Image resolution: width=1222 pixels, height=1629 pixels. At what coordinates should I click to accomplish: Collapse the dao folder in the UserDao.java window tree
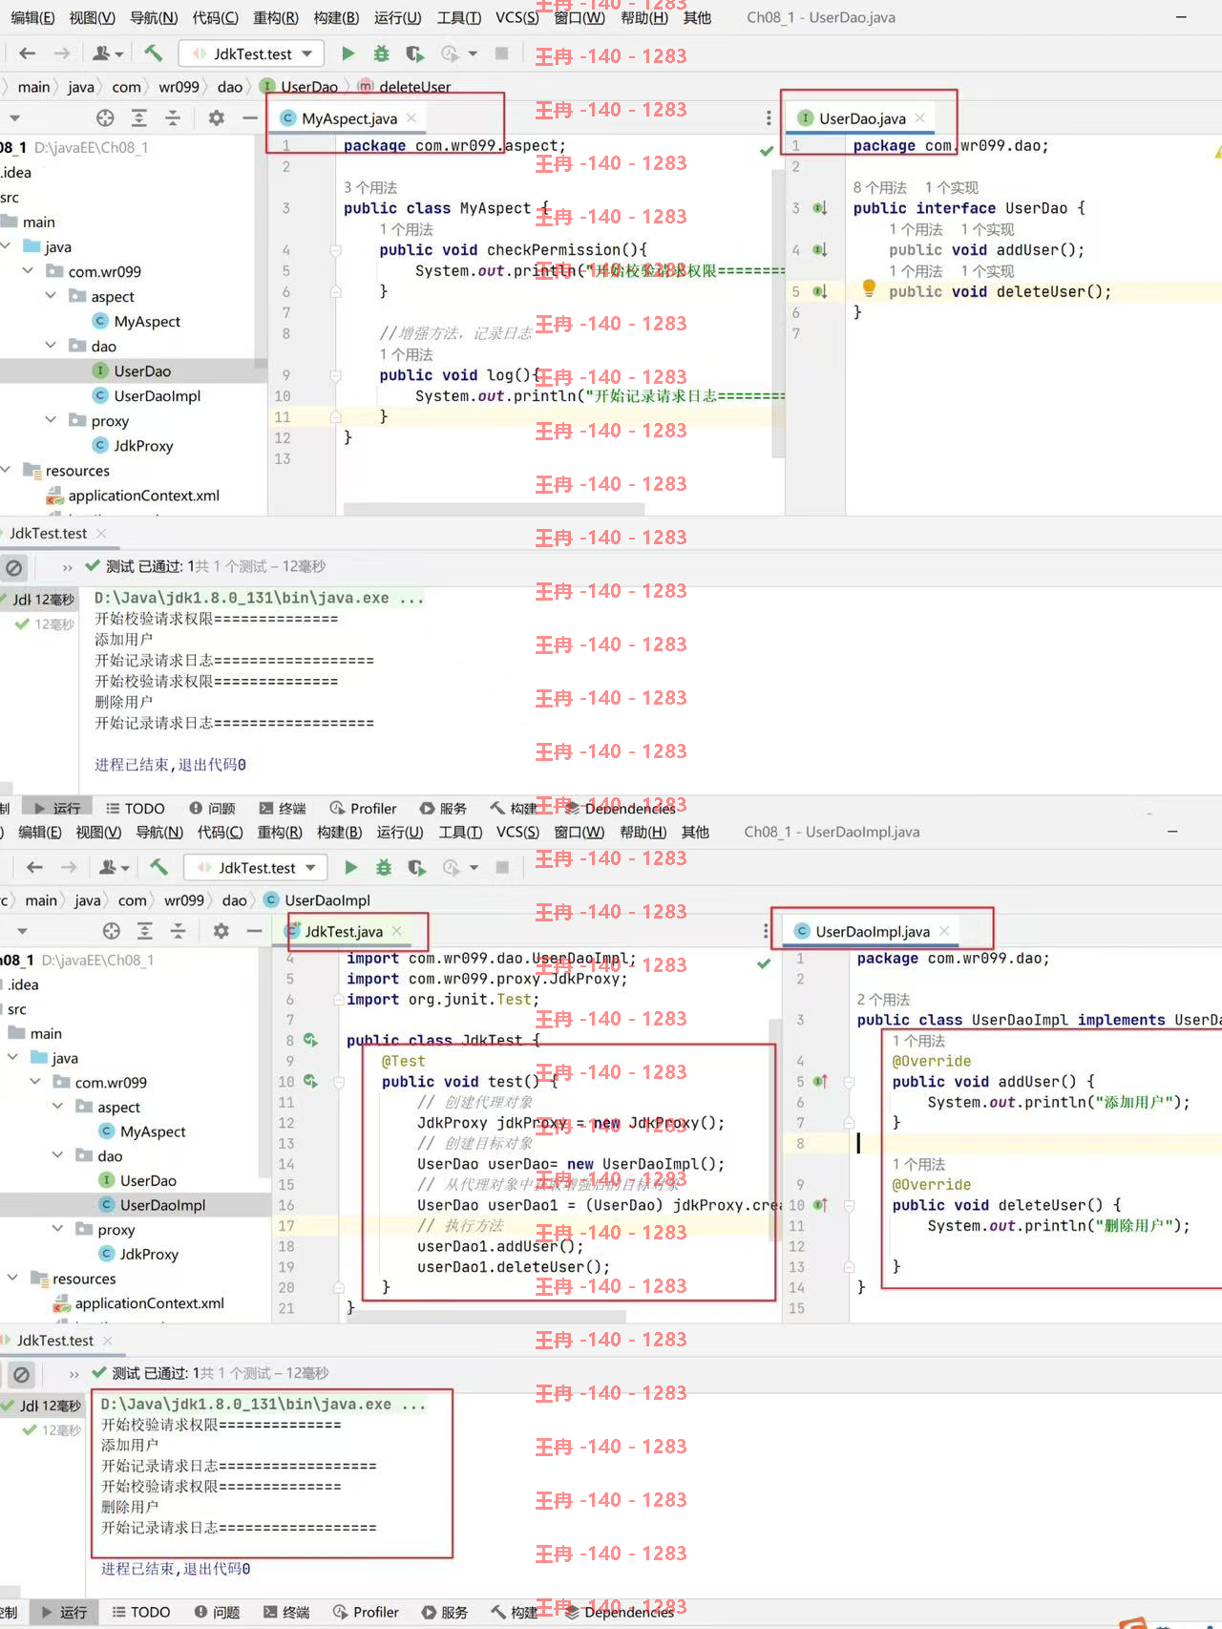(51, 346)
